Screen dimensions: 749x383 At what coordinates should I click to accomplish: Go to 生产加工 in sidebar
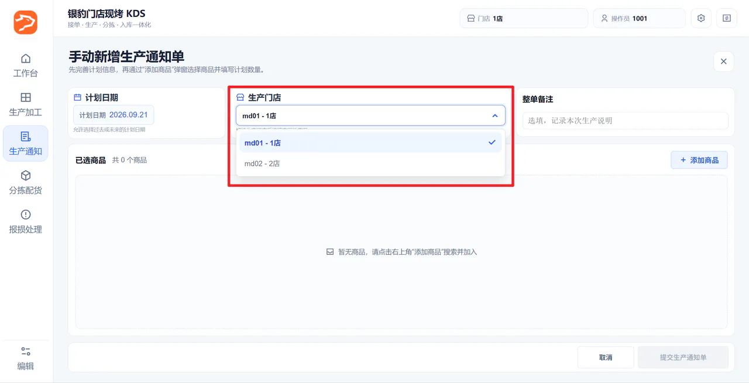(26, 104)
